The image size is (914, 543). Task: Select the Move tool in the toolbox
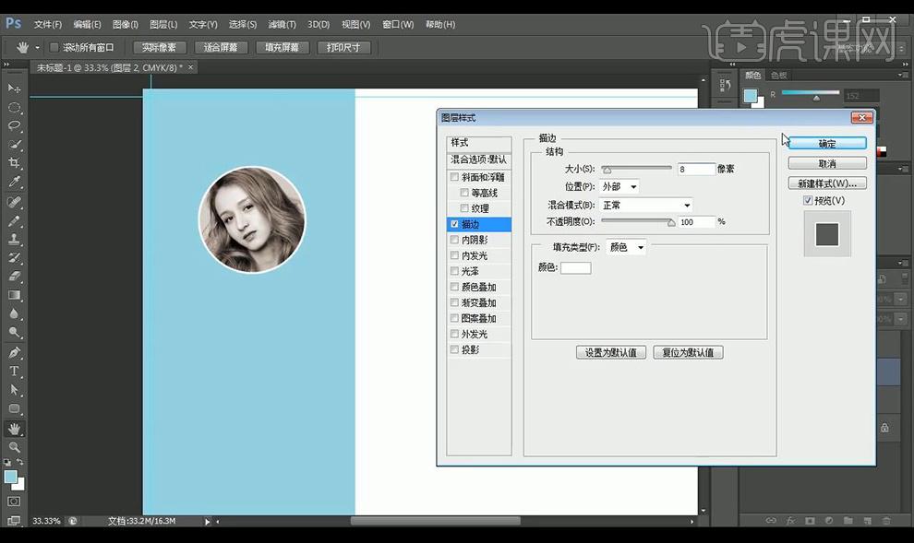pyautogui.click(x=14, y=89)
